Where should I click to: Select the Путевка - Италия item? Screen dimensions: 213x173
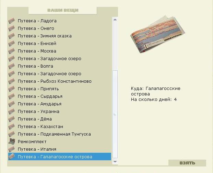(60, 149)
